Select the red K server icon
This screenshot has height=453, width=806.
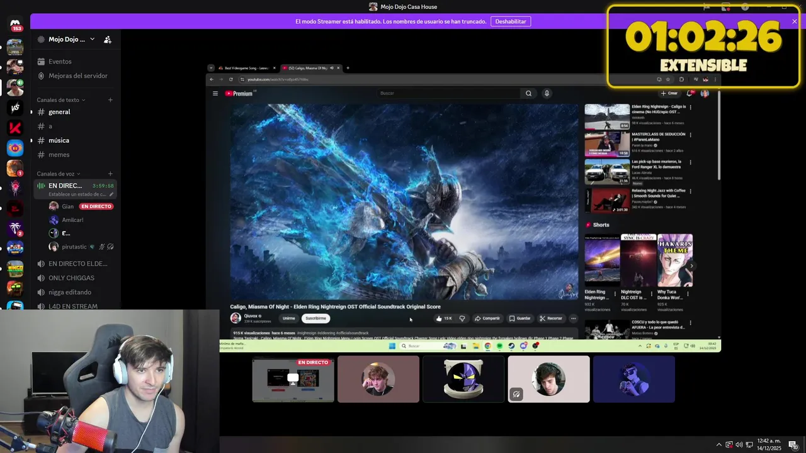pos(15,128)
